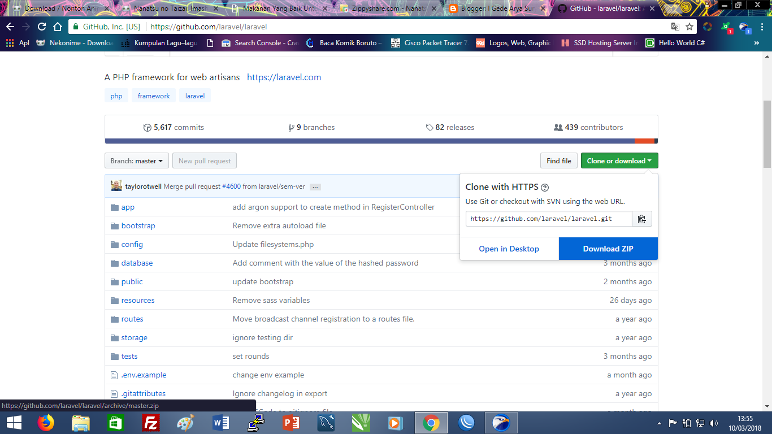Launch Firefox from the taskbar
Image resolution: width=772 pixels, height=434 pixels.
point(46,423)
